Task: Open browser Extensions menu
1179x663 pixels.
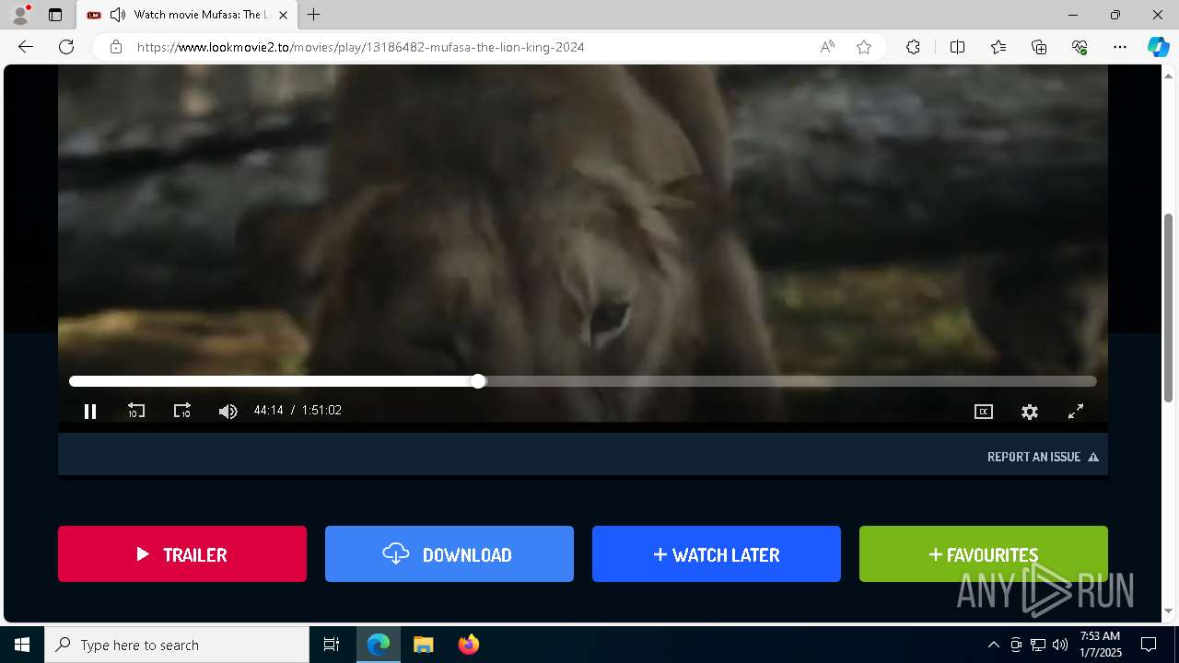Action: tap(913, 47)
